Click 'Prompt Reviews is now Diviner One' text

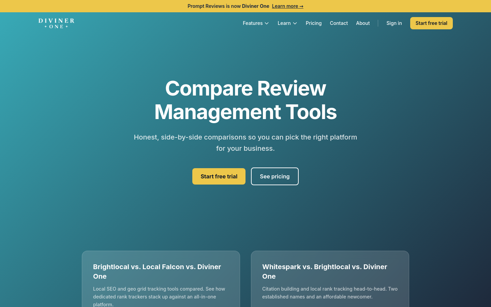[x=228, y=6]
